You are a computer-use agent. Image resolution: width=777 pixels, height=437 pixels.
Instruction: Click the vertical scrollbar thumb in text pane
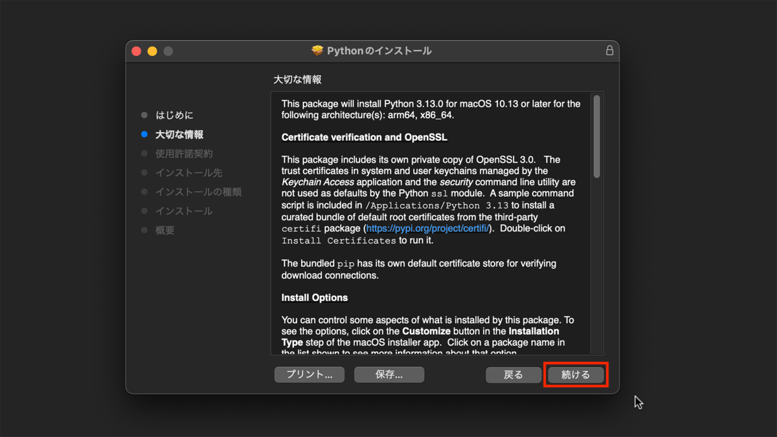tap(596, 137)
